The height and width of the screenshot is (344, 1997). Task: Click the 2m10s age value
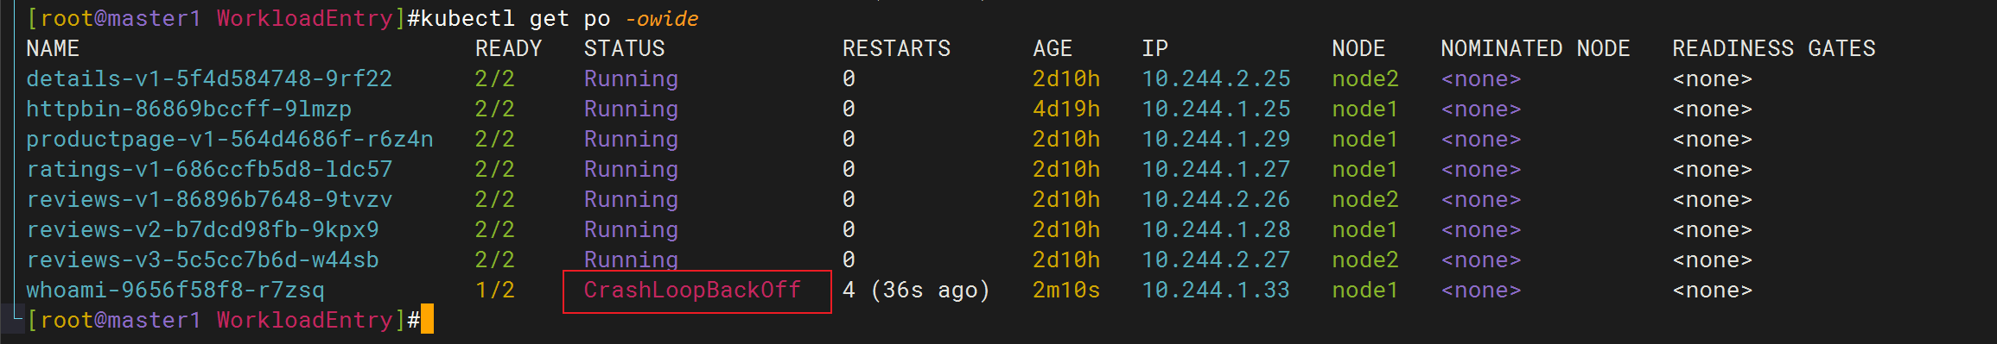pos(1066,291)
